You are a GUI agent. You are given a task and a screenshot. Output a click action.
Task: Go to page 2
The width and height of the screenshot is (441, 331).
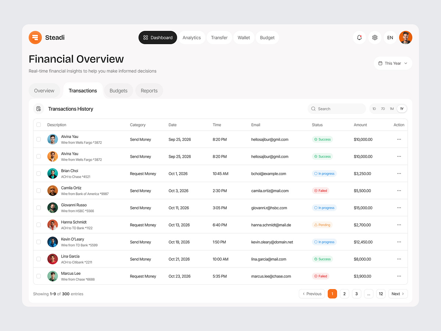(344, 294)
